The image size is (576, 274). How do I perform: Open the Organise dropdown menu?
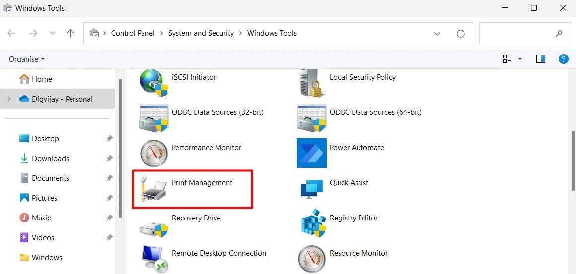click(x=27, y=59)
